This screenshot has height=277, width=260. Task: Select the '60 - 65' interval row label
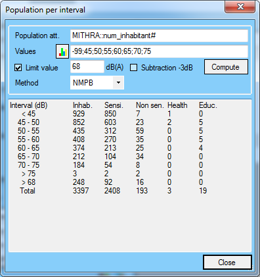28,148
